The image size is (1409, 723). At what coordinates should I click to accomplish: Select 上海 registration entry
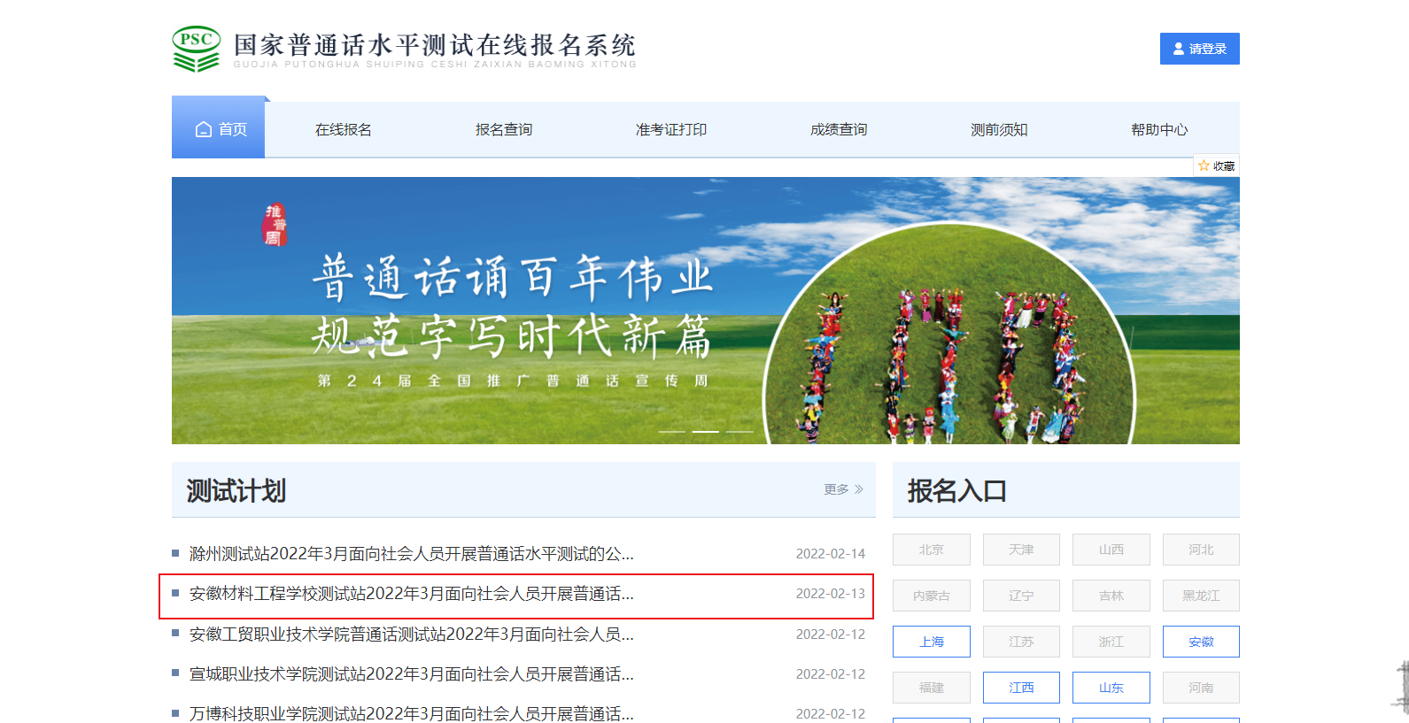pyautogui.click(x=931, y=642)
